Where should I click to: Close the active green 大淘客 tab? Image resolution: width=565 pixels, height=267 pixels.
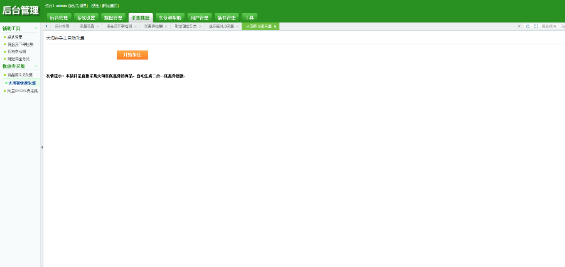(276, 26)
